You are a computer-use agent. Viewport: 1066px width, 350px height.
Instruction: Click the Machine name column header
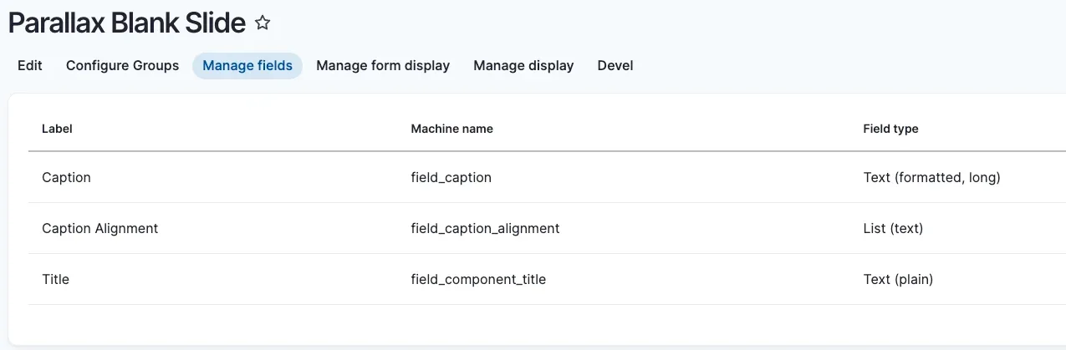pyautogui.click(x=451, y=129)
